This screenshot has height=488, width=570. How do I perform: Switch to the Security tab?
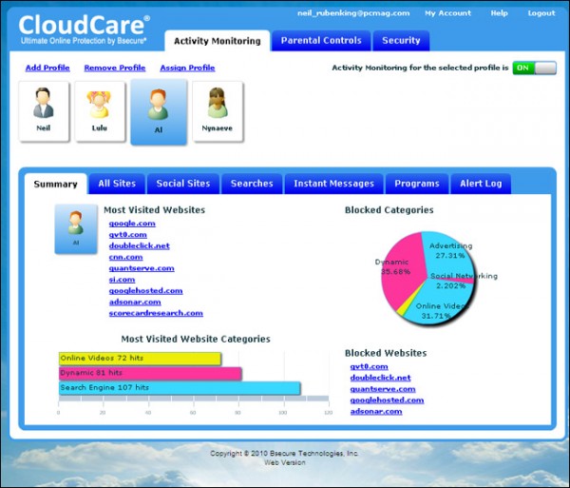pos(401,41)
